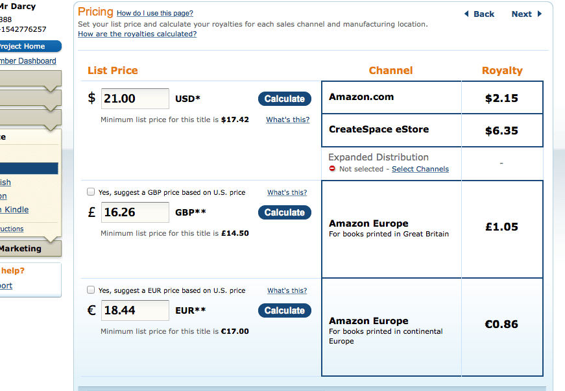
Task: Click the red Not selected icon
Action: tap(332, 169)
